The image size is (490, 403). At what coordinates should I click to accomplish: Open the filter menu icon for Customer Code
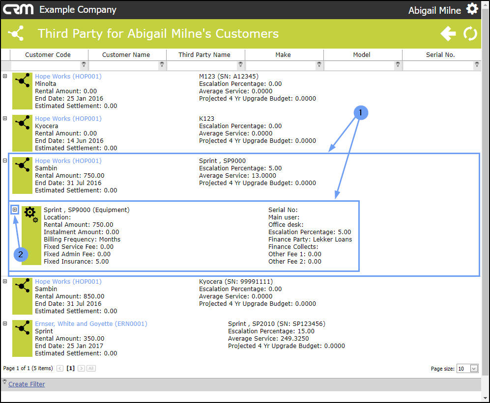[84, 64]
